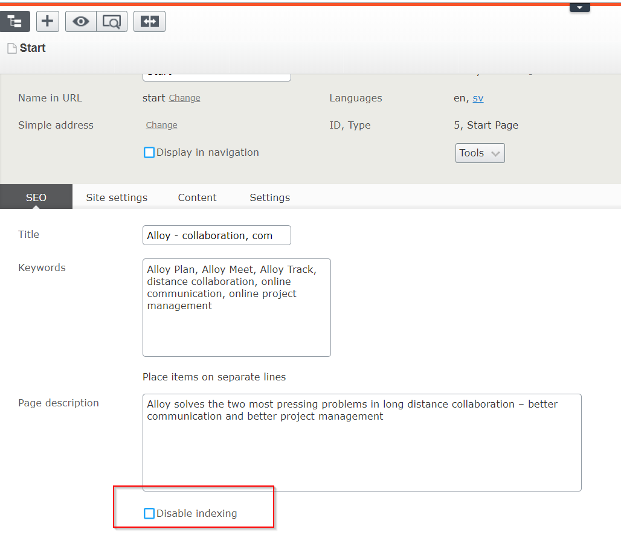The image size is (621, 538).
Task: Click Change link next to Name in URL
Action: tap(184, 98)
